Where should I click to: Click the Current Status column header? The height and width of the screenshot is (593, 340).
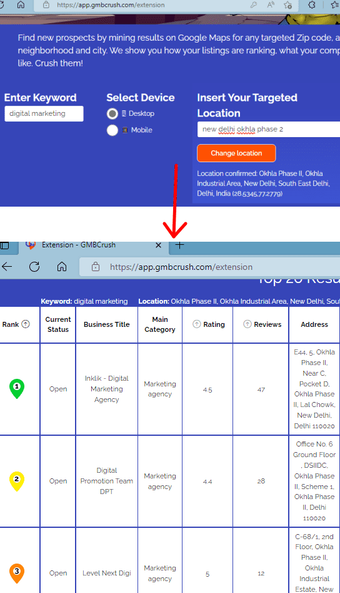tap(58, 324)
